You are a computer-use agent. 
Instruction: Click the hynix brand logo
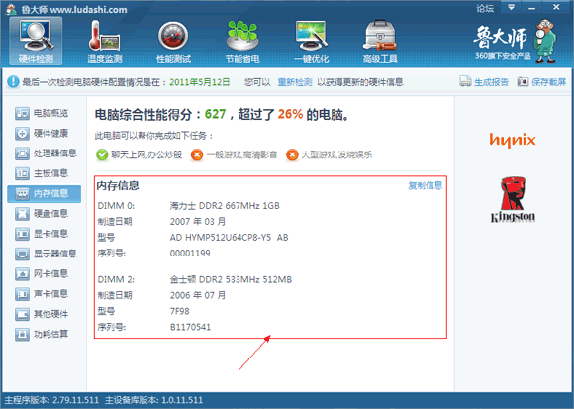[x=513, y=140]
